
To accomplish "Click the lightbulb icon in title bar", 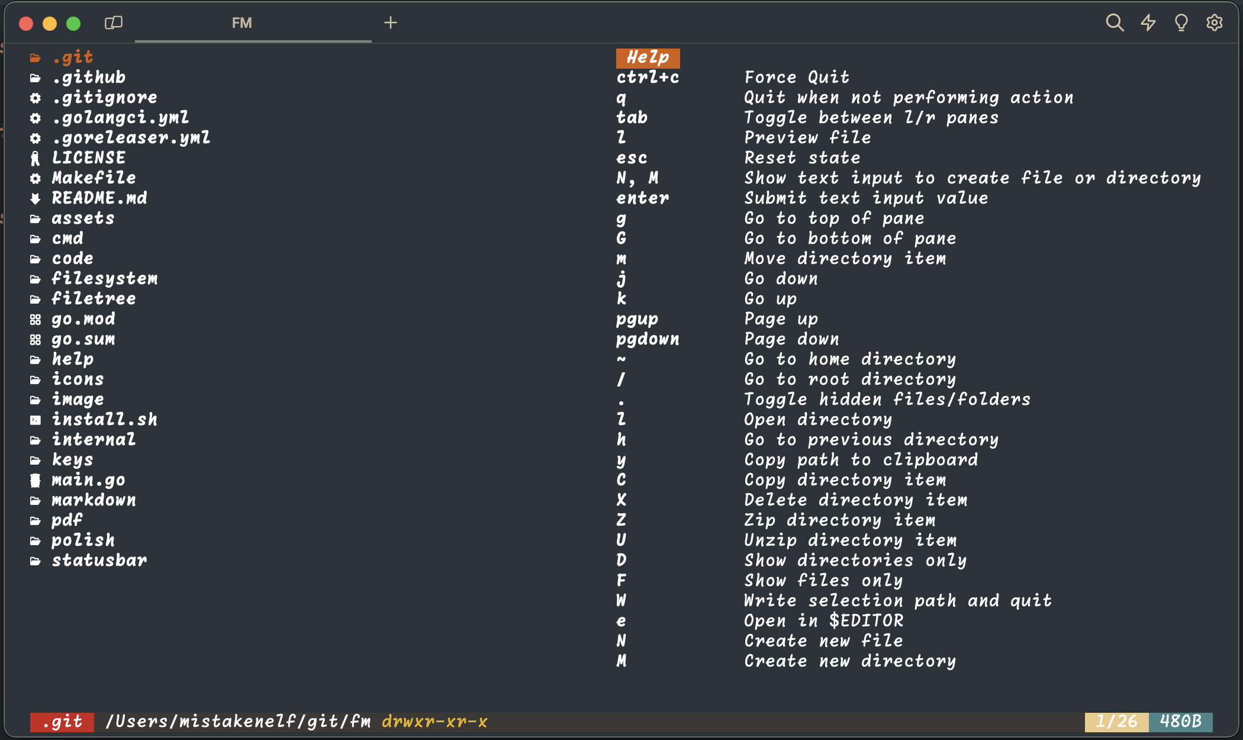I will click(1181, 22).
